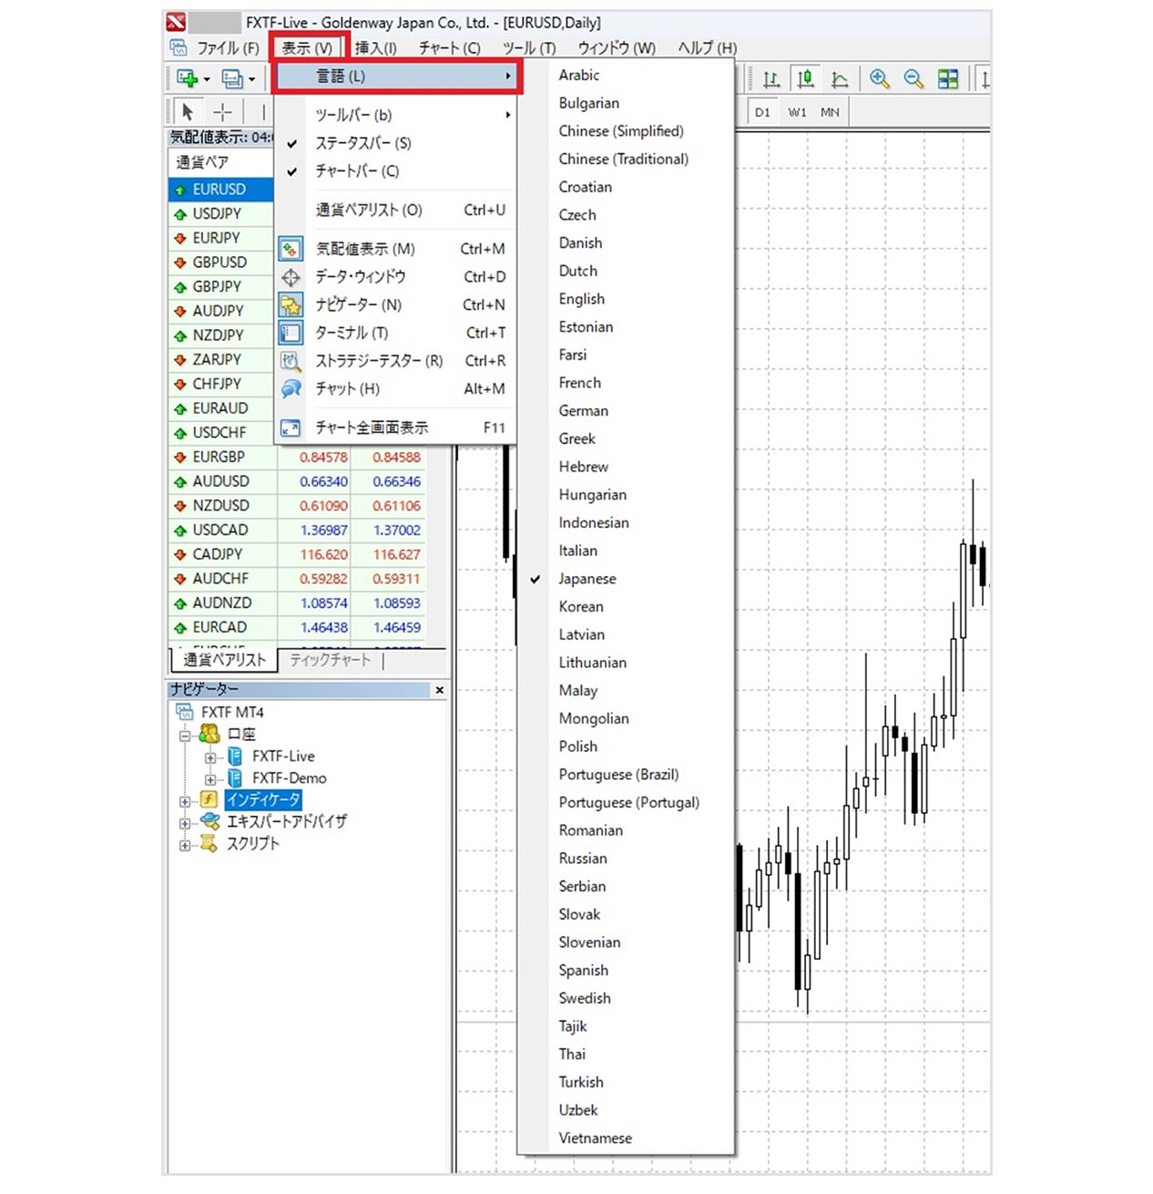Expand the スクリプト tree node
The height and width of the screenshot is (1194, 1153).
pos(185,845)
